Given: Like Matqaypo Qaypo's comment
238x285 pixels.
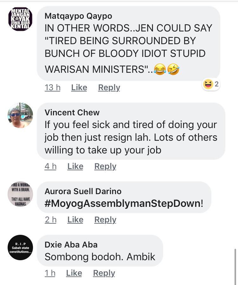Looking at the screenshot, I should 79,88.
